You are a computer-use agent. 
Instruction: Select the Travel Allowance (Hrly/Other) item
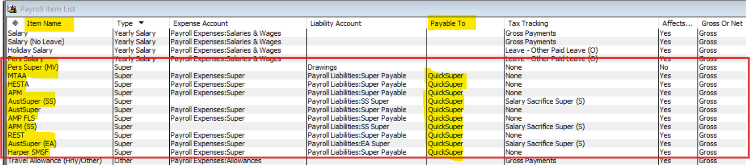pos(55,161)
